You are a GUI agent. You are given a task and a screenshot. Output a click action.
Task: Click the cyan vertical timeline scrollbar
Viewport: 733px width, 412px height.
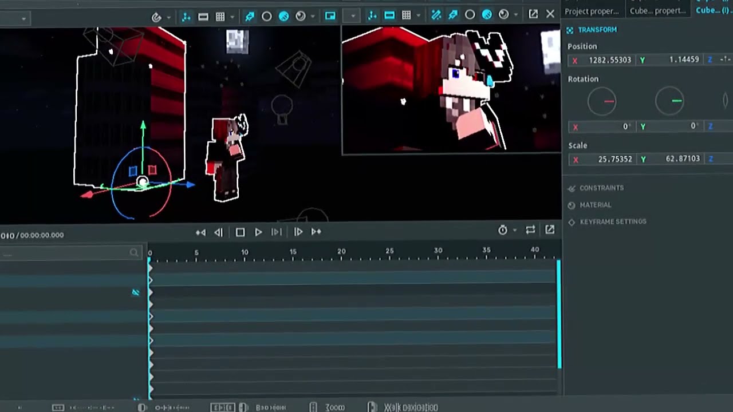[x=559, y=314]
